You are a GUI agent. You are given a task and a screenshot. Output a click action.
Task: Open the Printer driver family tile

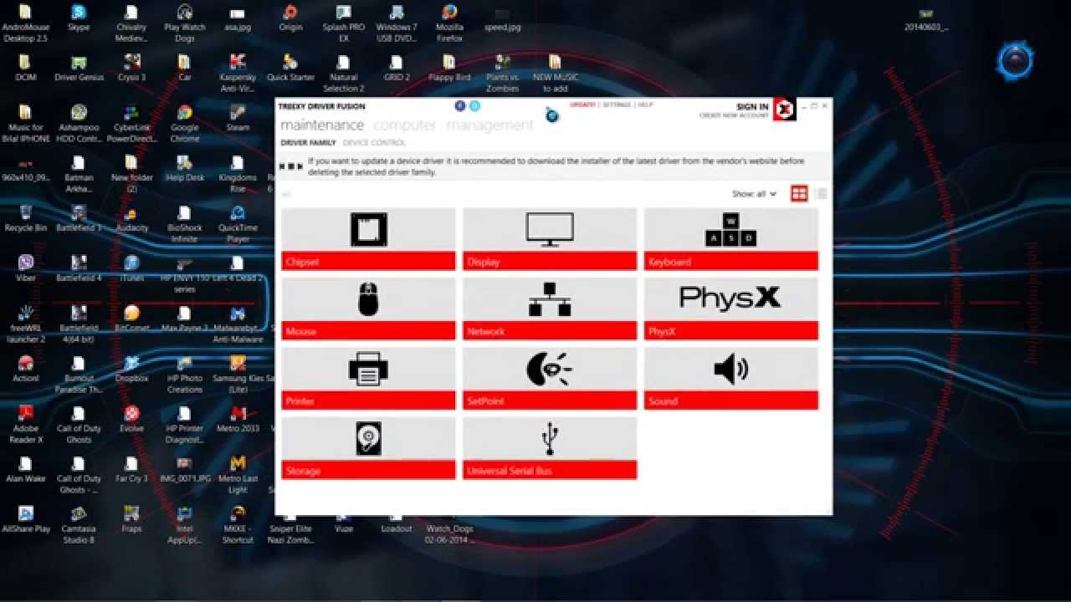coord(369,379)
